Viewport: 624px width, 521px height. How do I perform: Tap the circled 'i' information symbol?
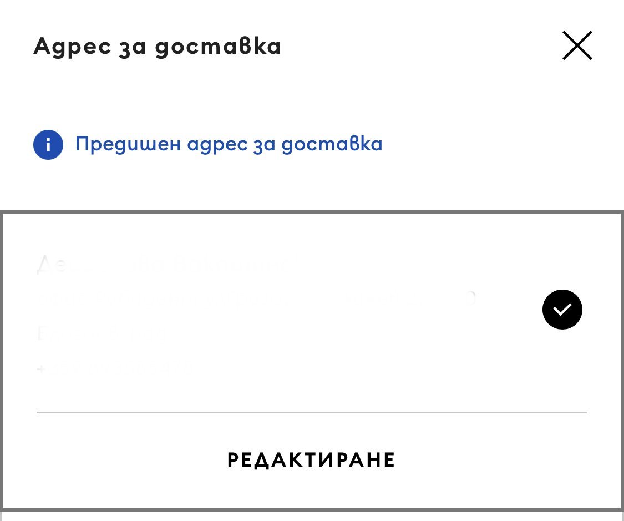[48, 145]
